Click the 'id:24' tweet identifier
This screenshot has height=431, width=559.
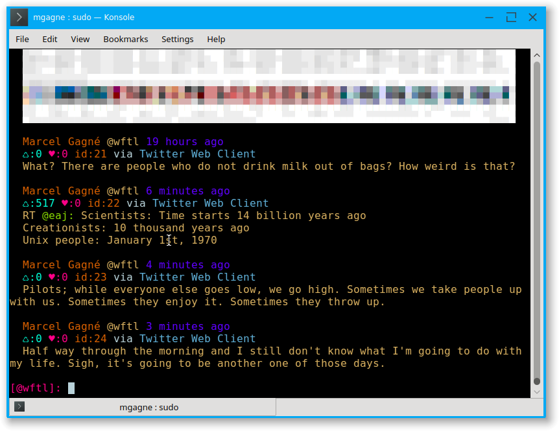91,338
